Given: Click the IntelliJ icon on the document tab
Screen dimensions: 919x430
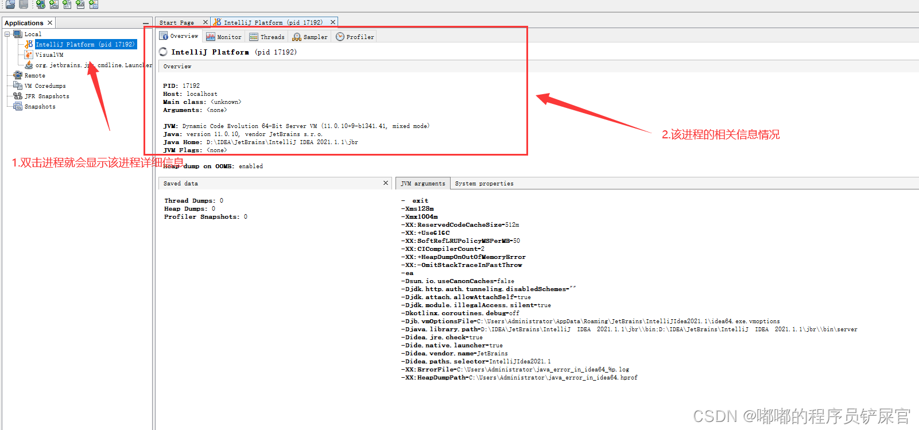Looking at the screenshot, I should coord(218,22).
